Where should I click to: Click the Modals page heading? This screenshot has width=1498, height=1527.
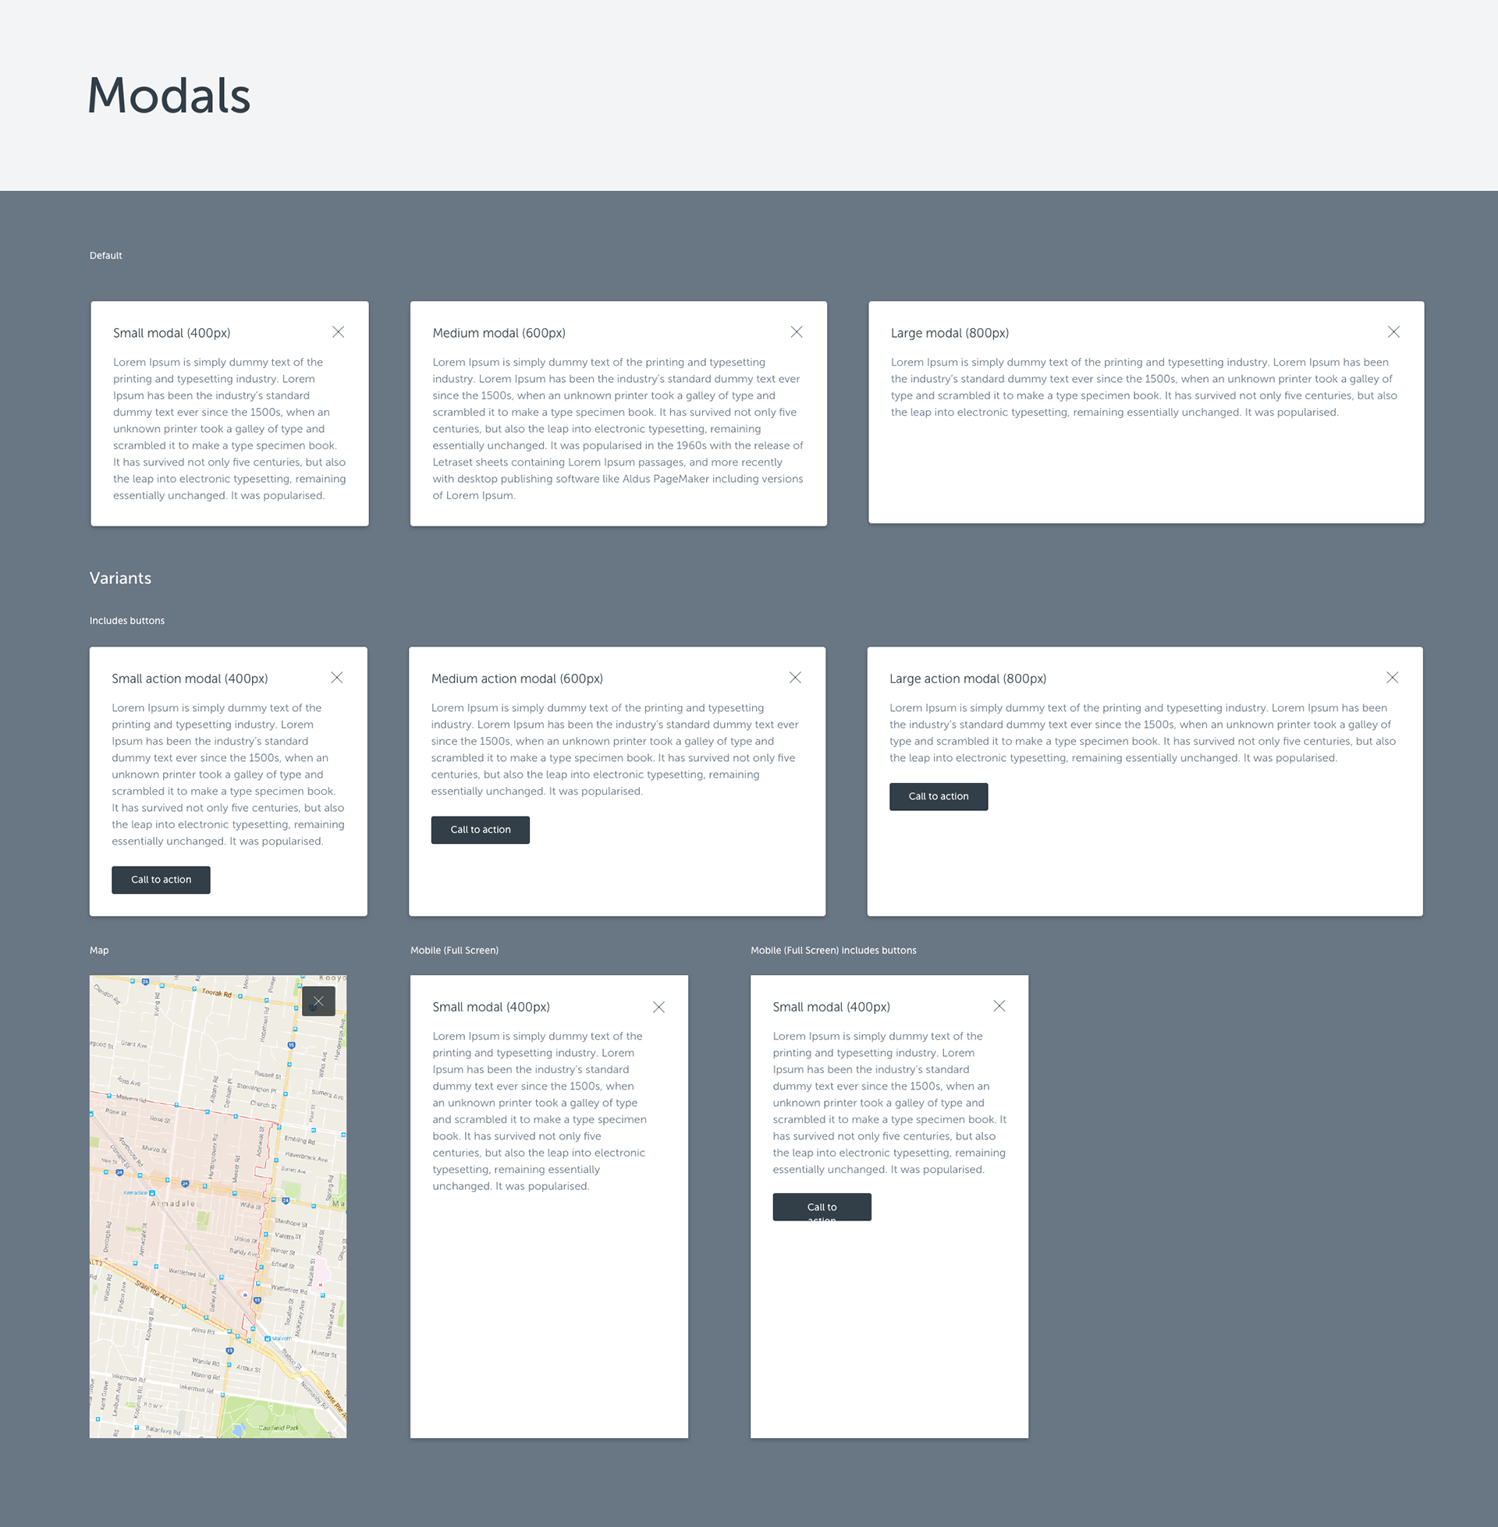169,96
